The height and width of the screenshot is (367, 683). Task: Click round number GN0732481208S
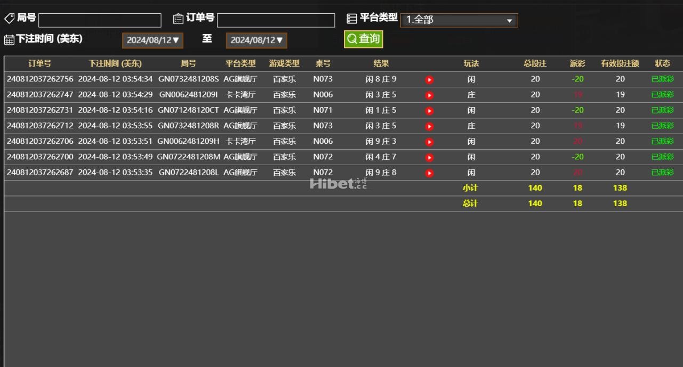189,79
